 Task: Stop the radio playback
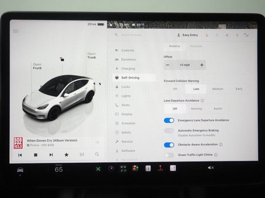point(35,155)
